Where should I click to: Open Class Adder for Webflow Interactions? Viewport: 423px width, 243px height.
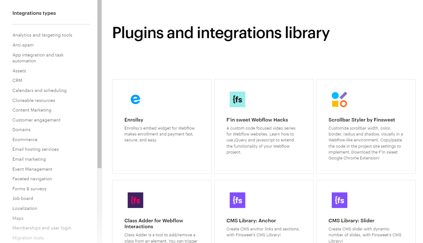[x=154, y=223]
